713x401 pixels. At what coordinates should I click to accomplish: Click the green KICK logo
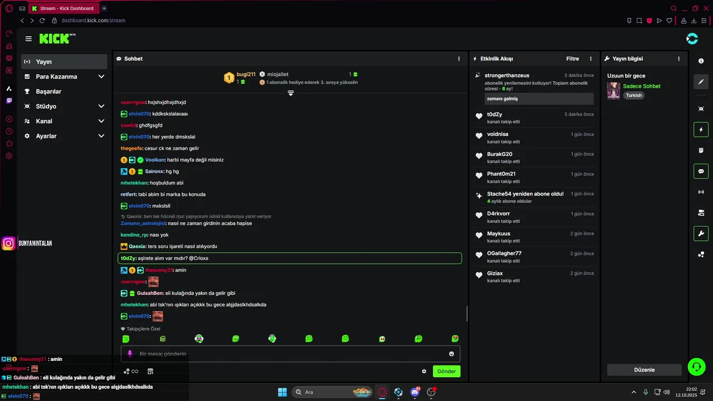coord(57,38)
